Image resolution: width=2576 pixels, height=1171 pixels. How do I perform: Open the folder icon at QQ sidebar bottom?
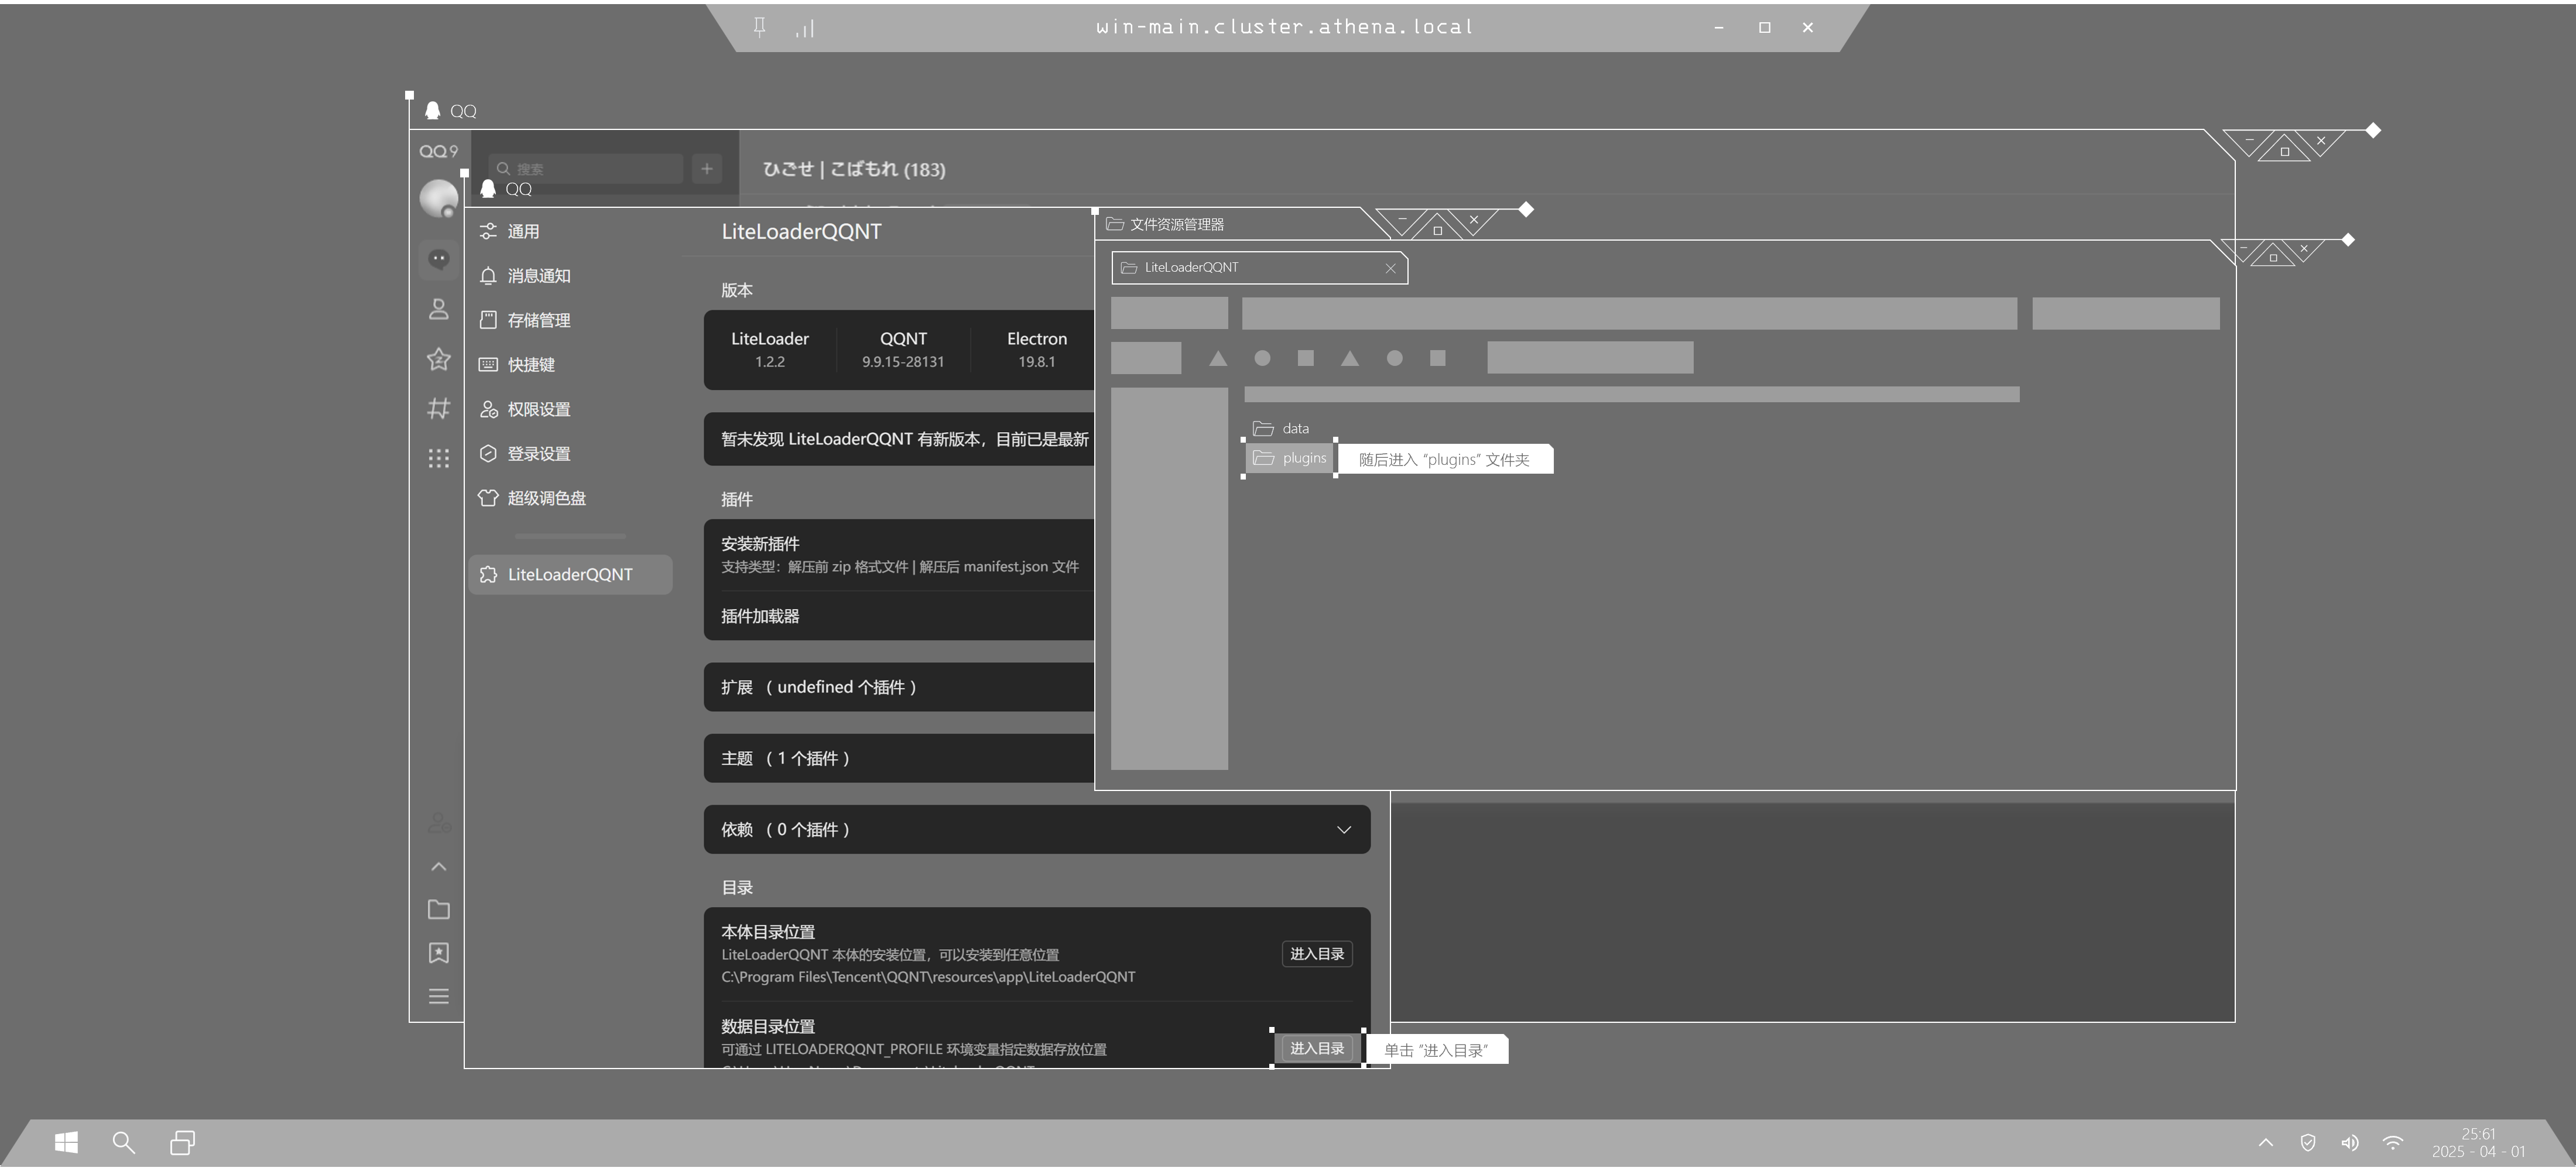pos(438,909)
